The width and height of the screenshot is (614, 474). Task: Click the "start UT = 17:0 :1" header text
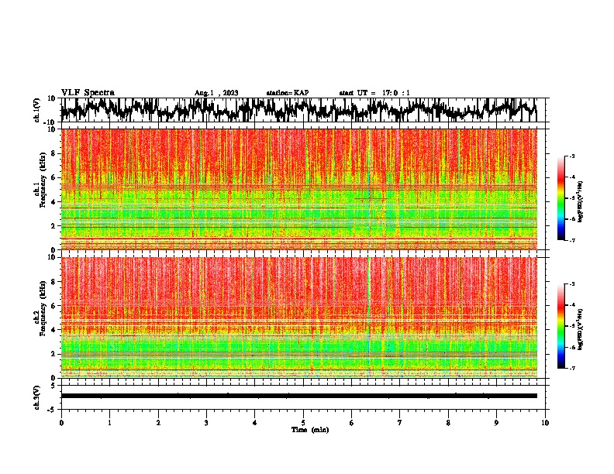click(x=374, y=93)
